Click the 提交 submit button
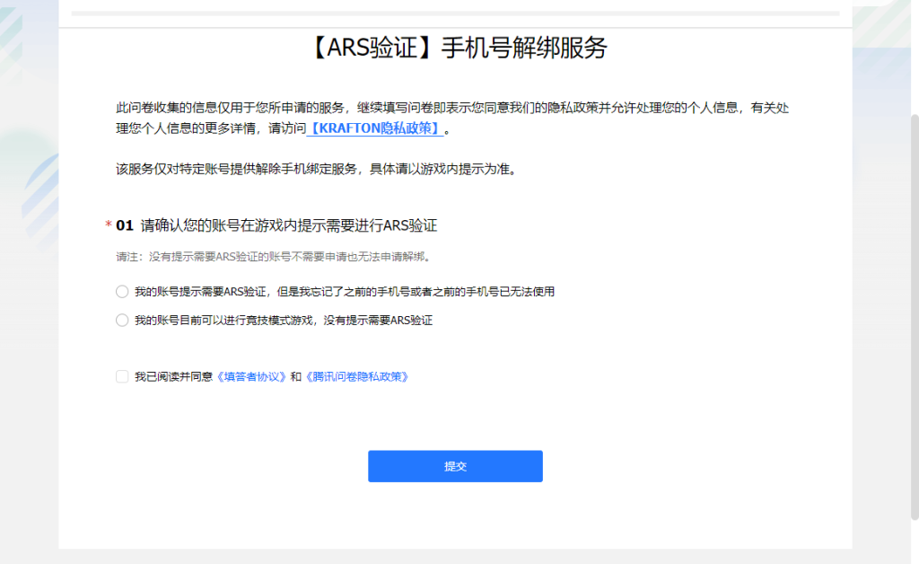 pyautogui.click(x=454, y=466)
